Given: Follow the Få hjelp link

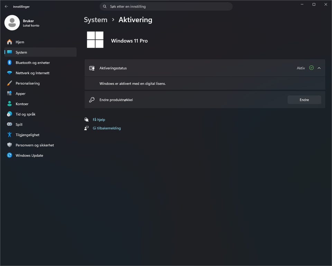Looking at the screenshot, I should 99,120.
